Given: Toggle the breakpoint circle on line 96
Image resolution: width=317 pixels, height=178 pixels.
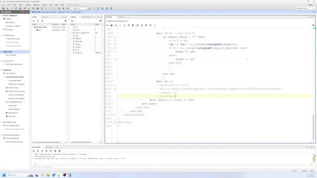Looking at the screenshot, I should click(x=115, y=37).
